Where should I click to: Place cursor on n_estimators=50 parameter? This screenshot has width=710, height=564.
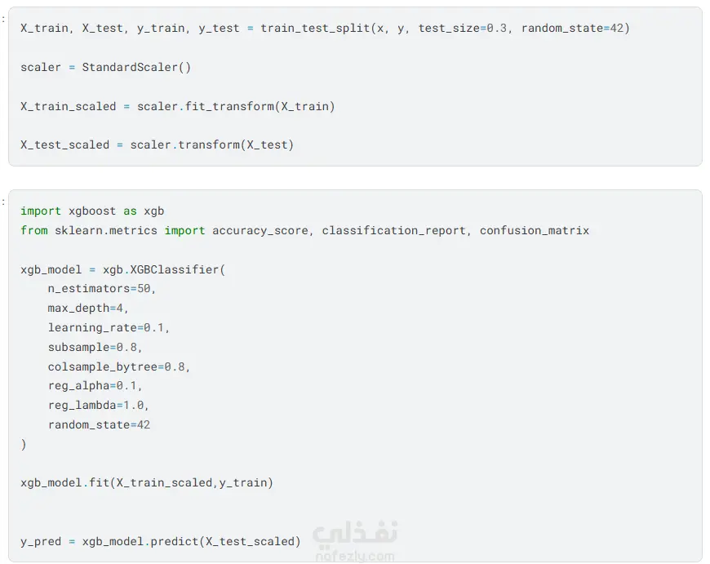point(101,288)
